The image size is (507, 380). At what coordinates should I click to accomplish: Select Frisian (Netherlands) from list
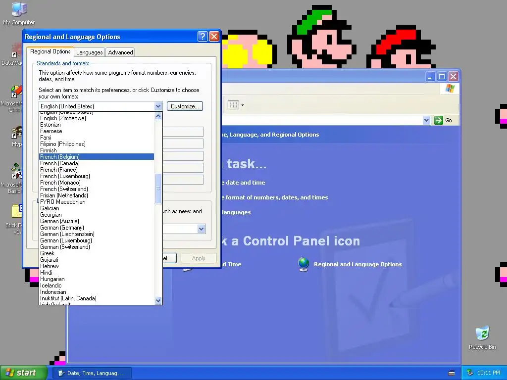tap(97, 195)
